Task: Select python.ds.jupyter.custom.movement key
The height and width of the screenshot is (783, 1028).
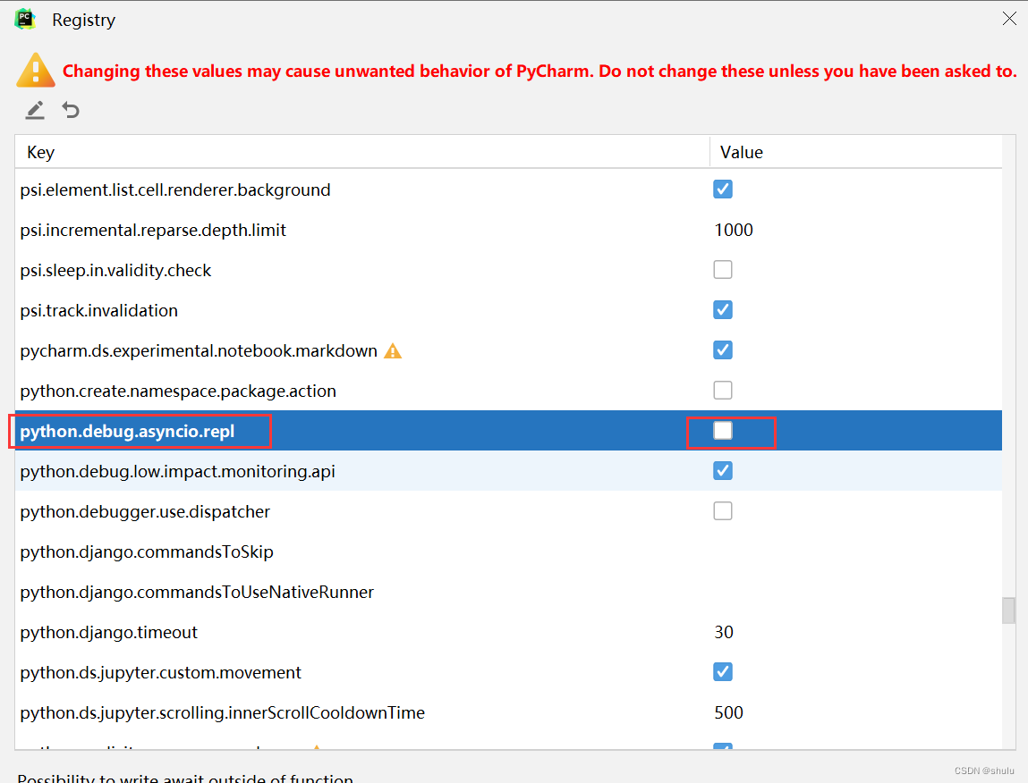Action: point(161,673)
